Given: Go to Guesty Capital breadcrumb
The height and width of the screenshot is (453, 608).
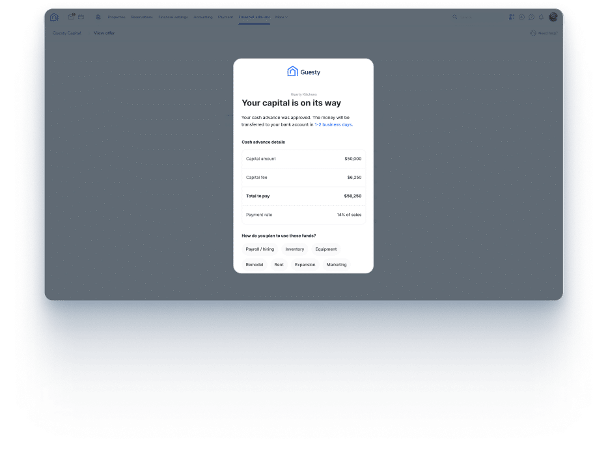Looking at the screenshot, I should [66, 33].
